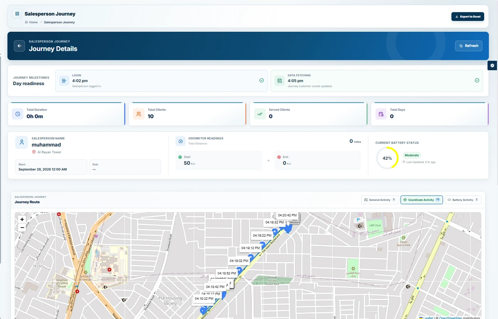498x319 pixels.
Task: Click the 04:20:42 PM map marker label
Action: [287, 216]
